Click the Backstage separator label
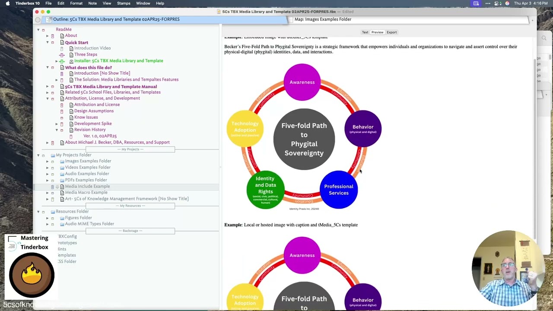Image resolution: width=553 pixels, height=311 pixels. pyautogui.click(x=130, y=231)
